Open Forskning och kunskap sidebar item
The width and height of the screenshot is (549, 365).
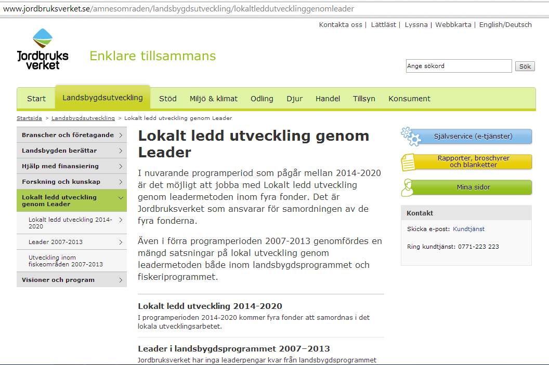[71, 182]
